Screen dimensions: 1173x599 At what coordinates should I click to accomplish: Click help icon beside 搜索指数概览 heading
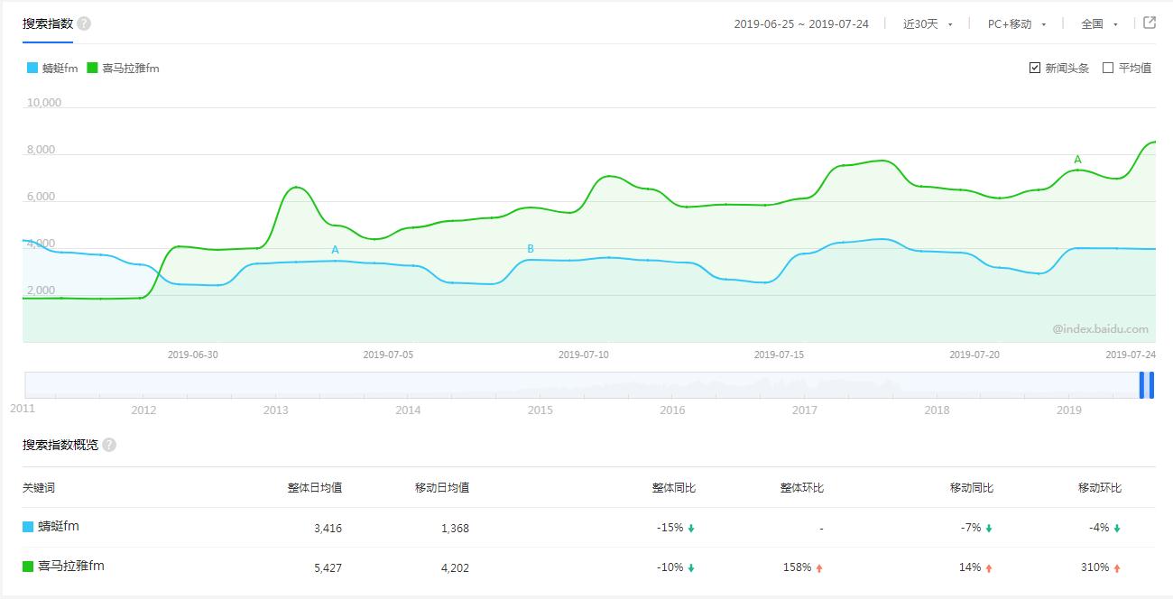pos(109,445)
